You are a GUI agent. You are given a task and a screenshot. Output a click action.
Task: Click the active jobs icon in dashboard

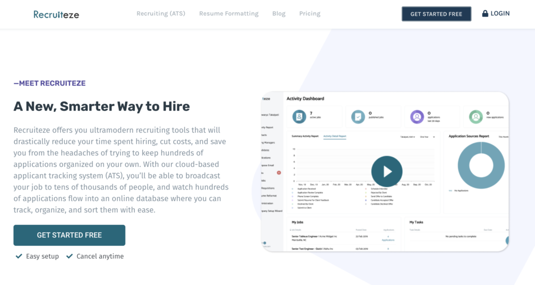point(299,116)
